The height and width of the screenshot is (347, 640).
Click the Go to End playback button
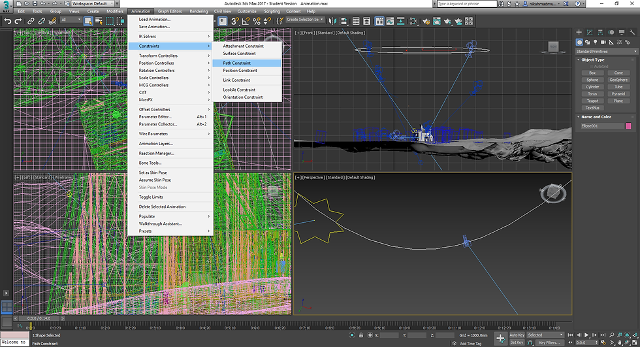pos(602,335)
